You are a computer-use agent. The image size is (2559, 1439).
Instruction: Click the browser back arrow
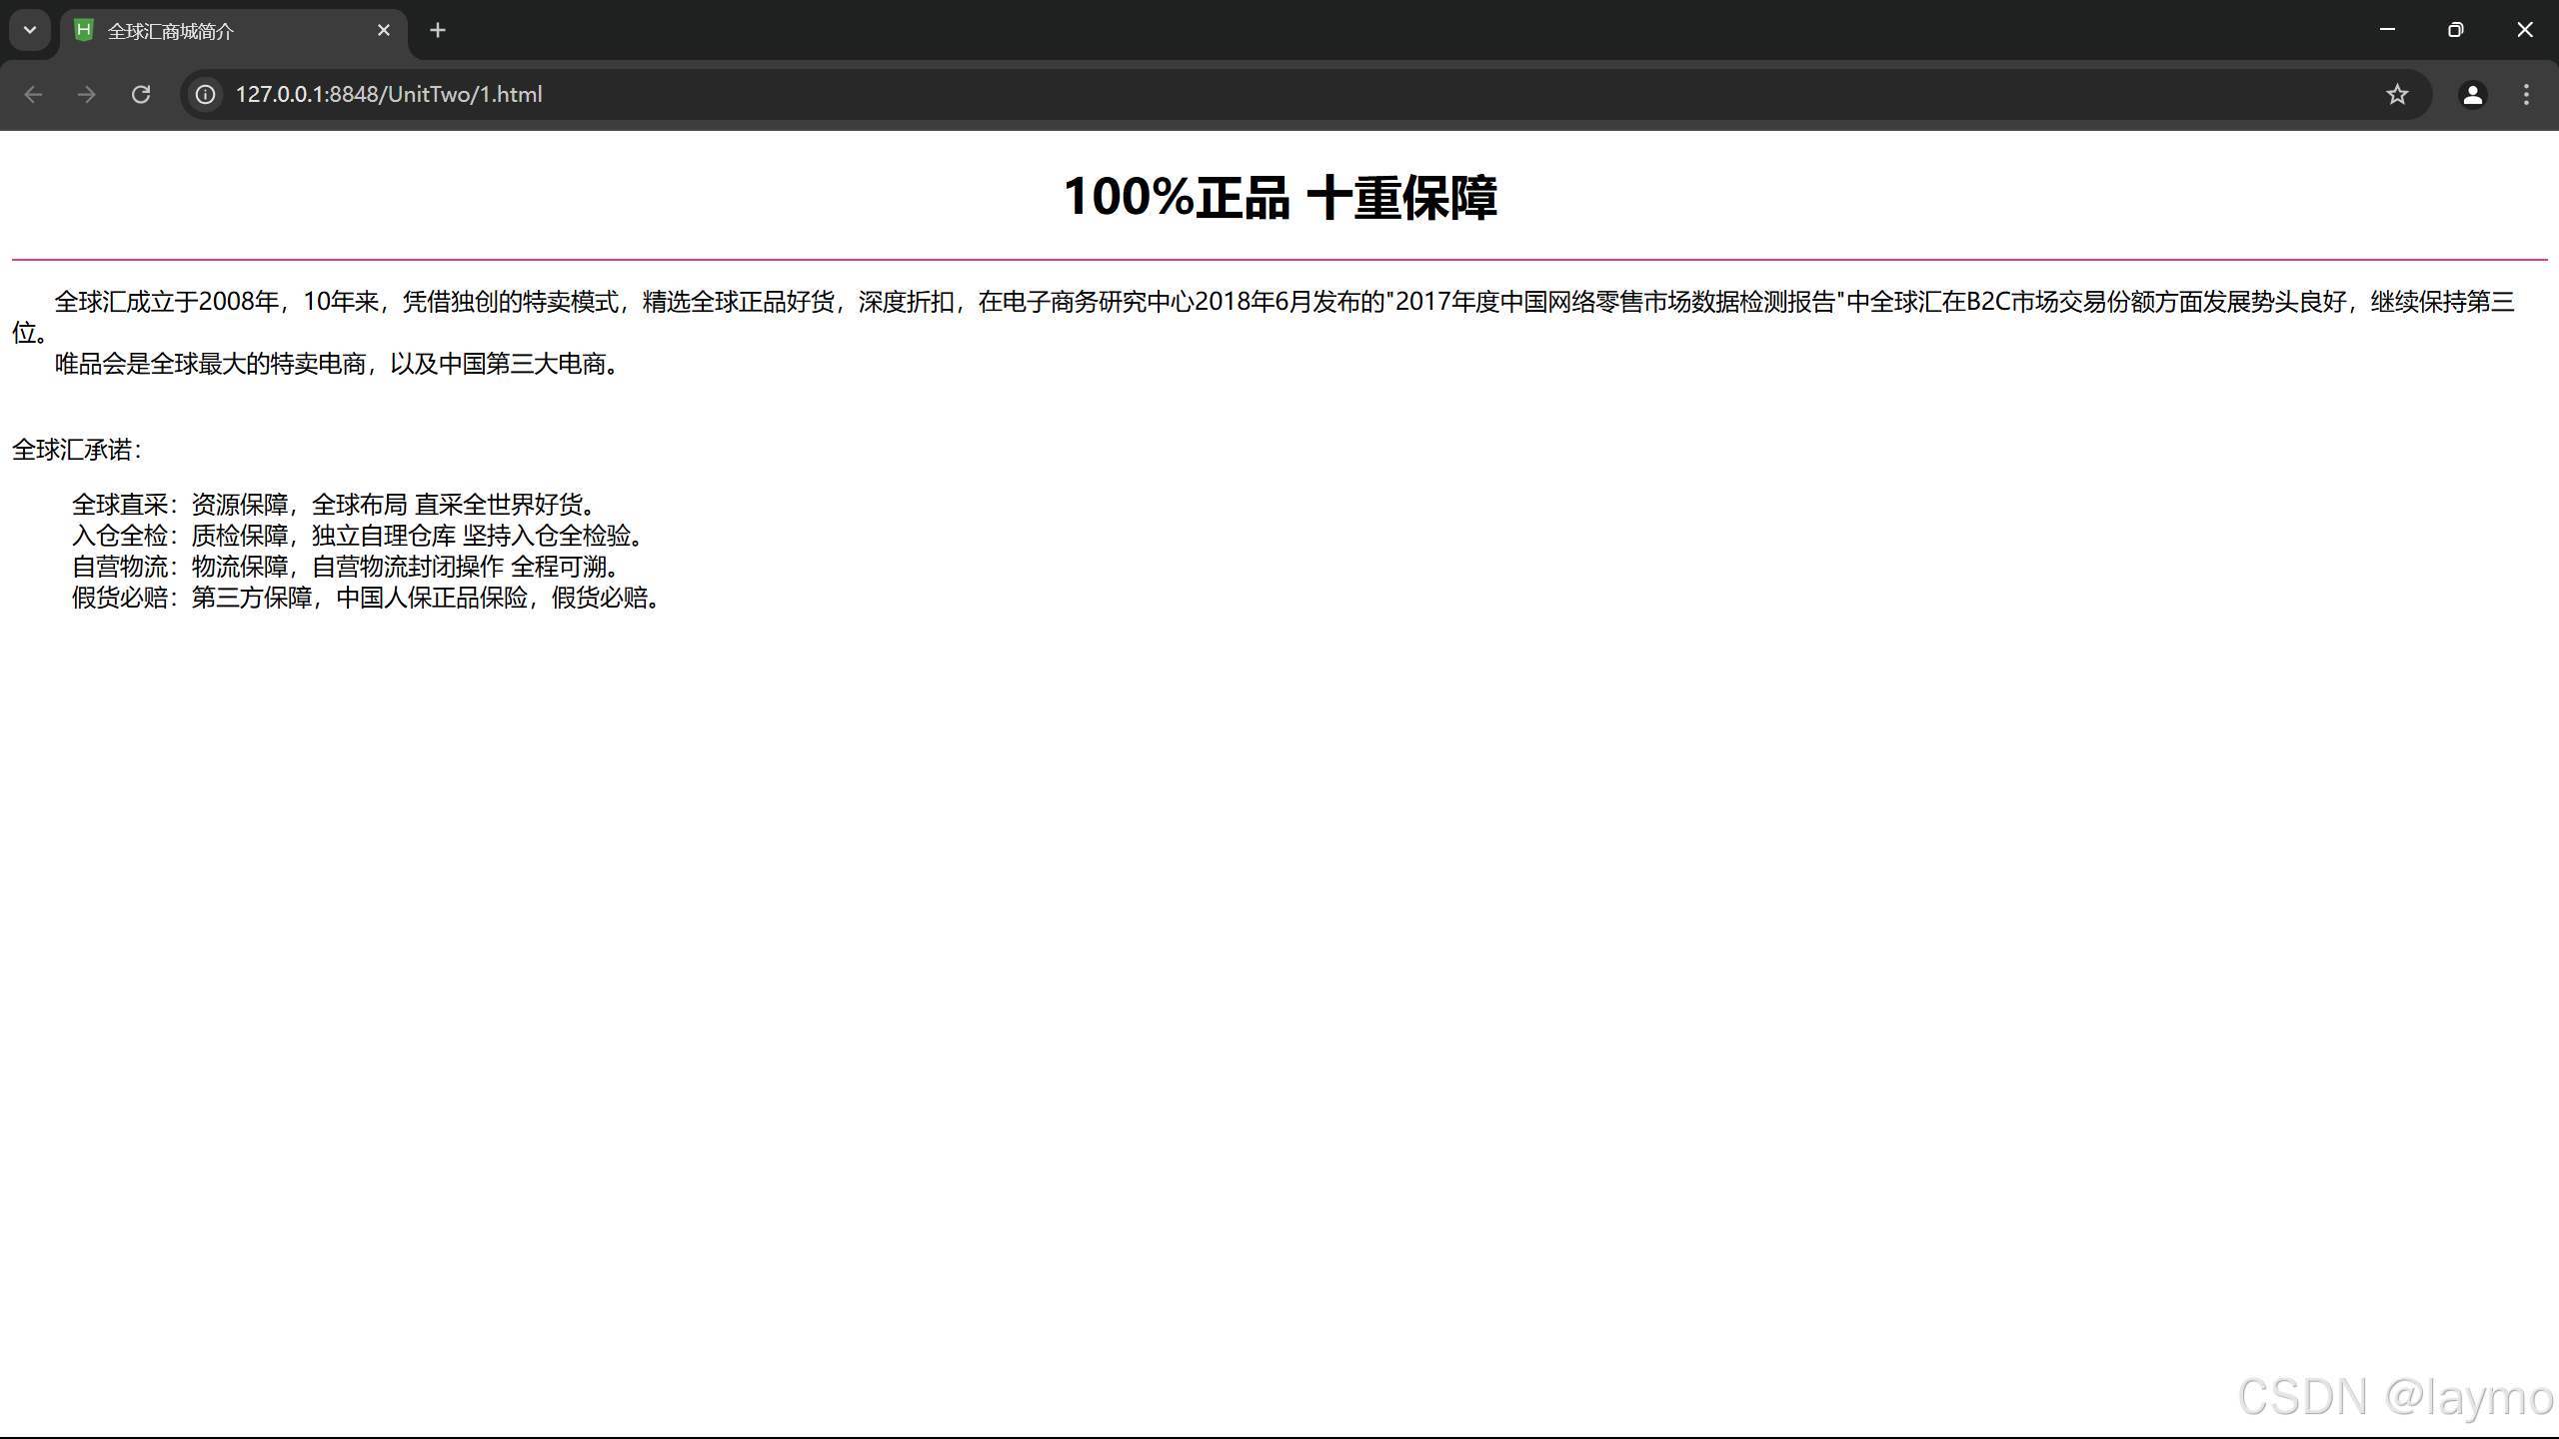click(33, 94)
